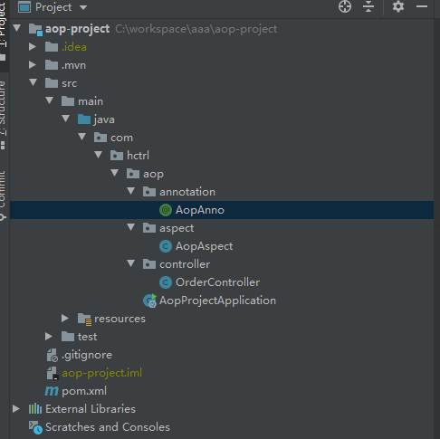Select the AopAspect class
The height and width of the screenshot is (439, 440).
(x=204, y=246)
